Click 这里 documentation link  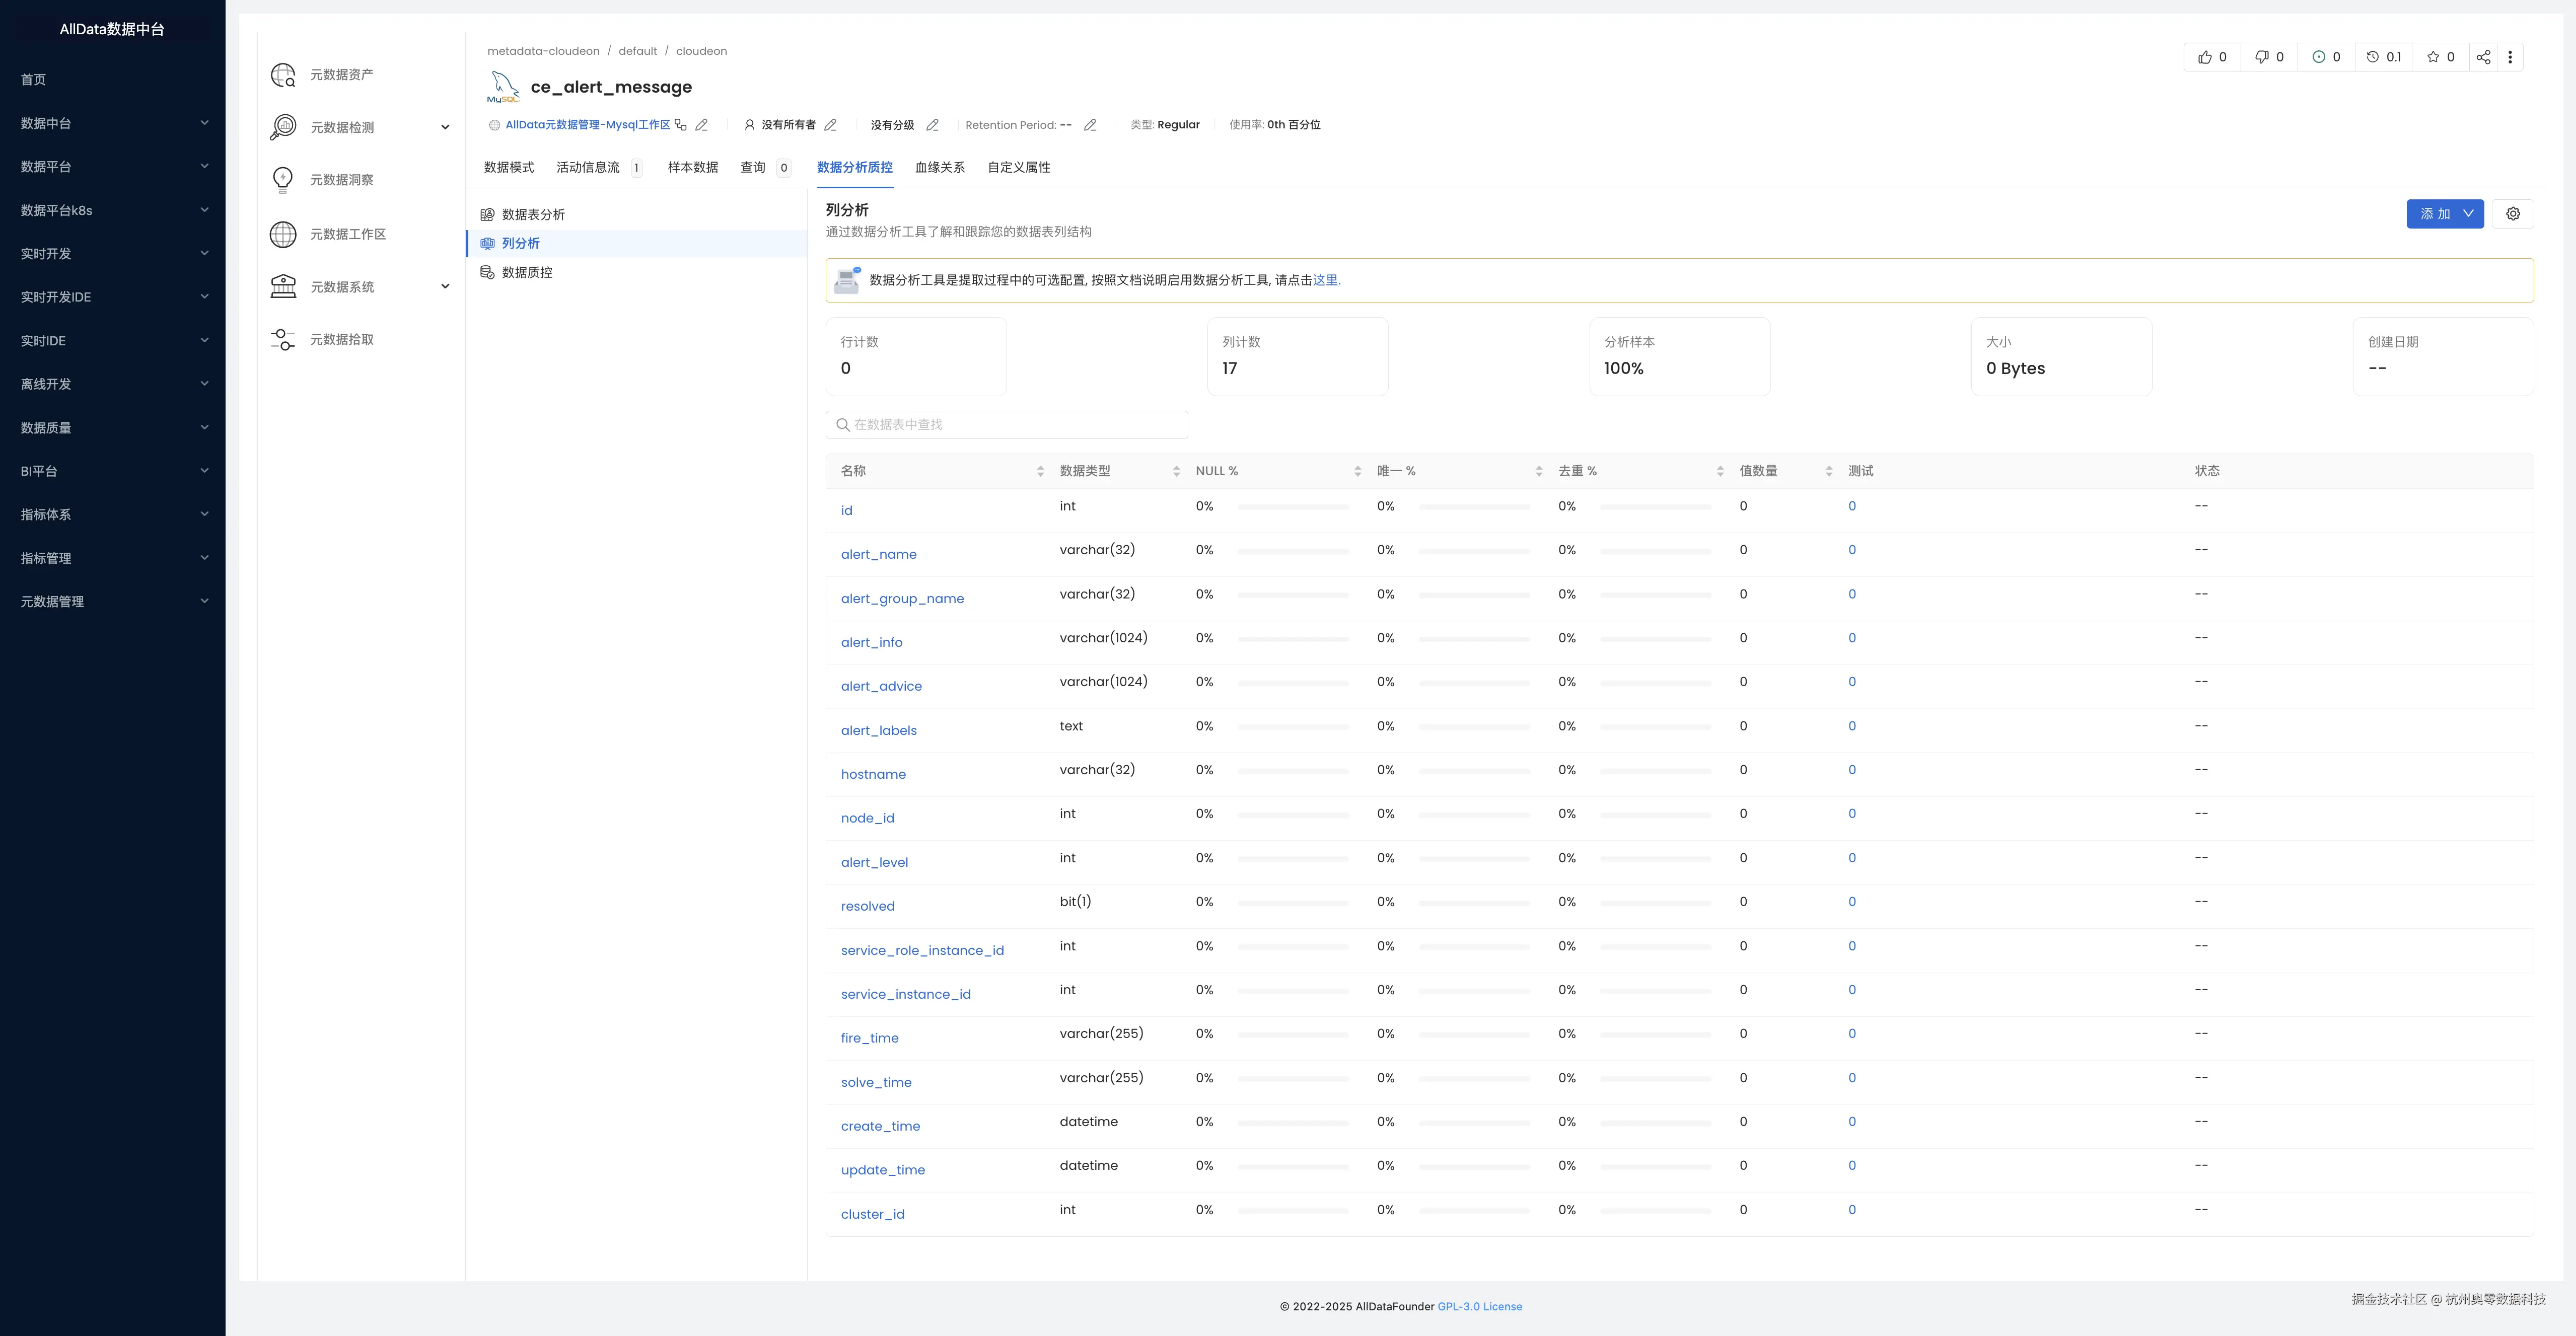[x=1325, y=281]
